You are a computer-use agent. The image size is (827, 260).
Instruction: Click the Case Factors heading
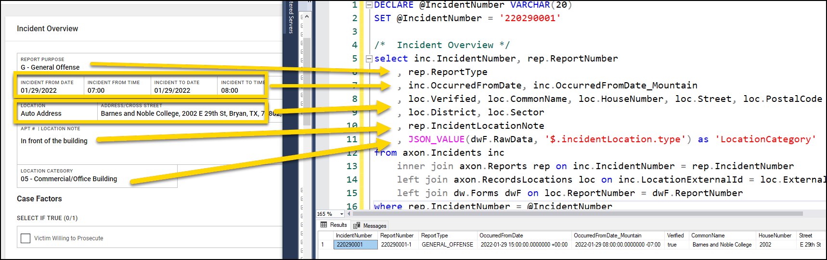coord(39,199)
